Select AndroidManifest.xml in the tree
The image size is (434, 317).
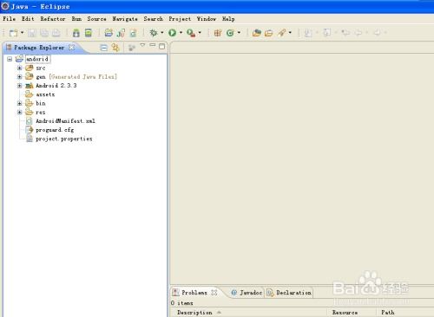coord(65,121)
